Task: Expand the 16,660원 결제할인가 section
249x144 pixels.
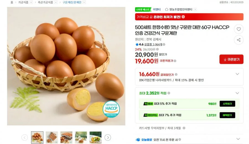Action: pyautogui.click(x=237, y=74)
